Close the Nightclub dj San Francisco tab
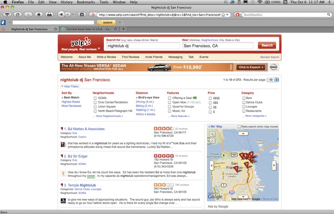Screen dimensions: 334x214 click(56, 29)
